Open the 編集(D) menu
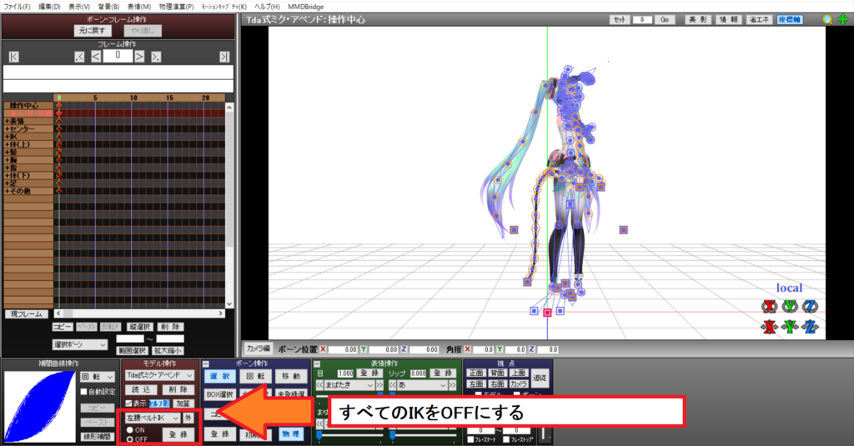Image resolution: width=854 pixels, height=446 pixels. point(49,7)
